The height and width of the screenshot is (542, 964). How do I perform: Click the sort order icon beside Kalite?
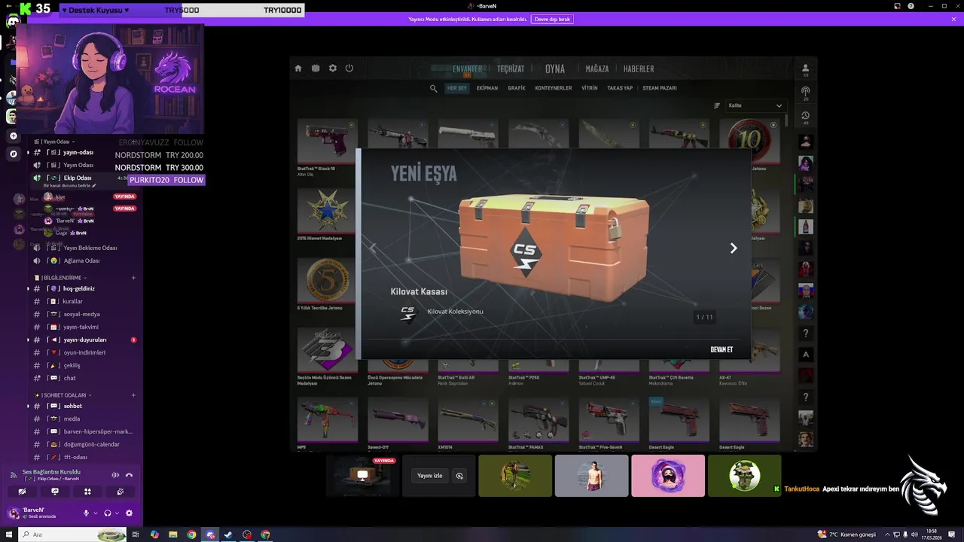tap(717, 105)
